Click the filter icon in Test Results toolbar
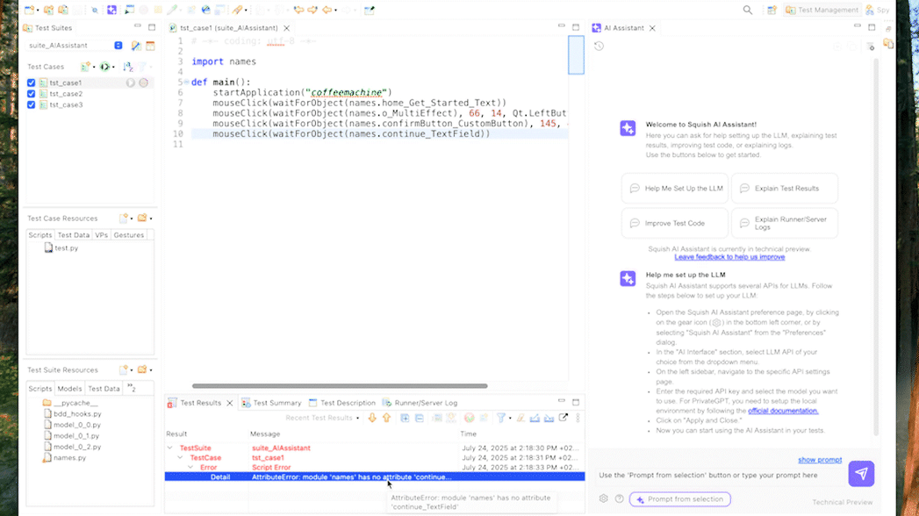The width and height of the screenshot is (919, 516). point(499,418)
